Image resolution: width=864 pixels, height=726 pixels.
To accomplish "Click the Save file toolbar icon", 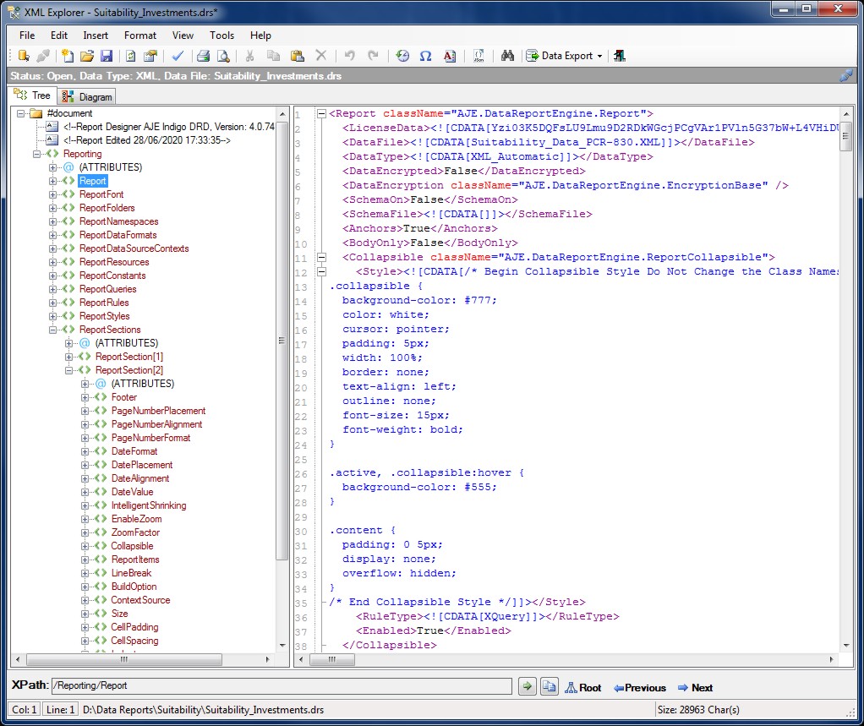I will pyautogui.click(x=107, y=56).
